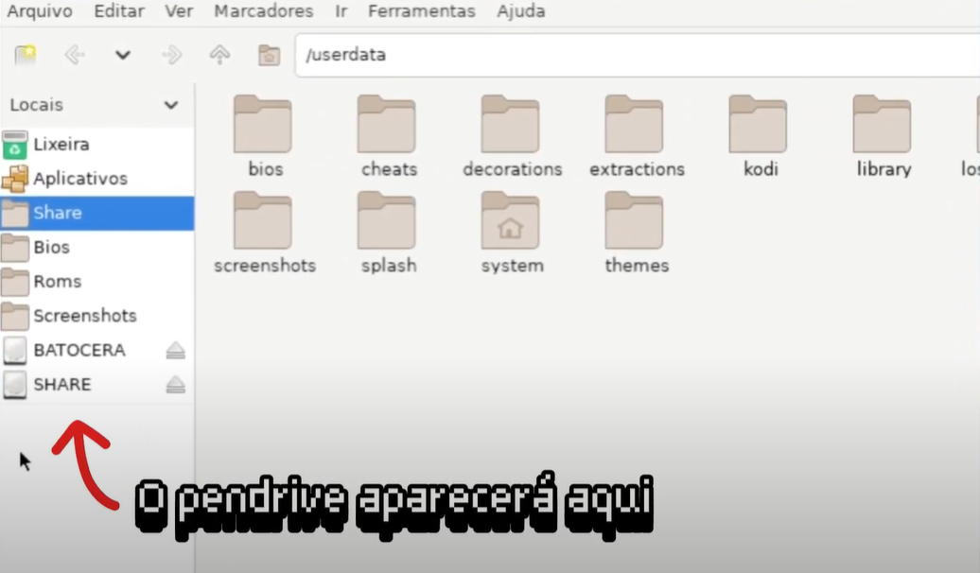Go forward using the right arrow
The height and width of the screenshot is (573, 980).
coord(171,55)
